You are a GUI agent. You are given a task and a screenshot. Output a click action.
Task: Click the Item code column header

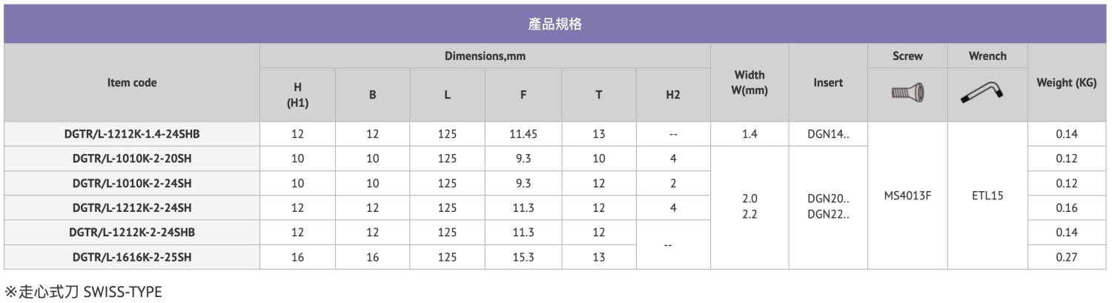pos(132,83)
